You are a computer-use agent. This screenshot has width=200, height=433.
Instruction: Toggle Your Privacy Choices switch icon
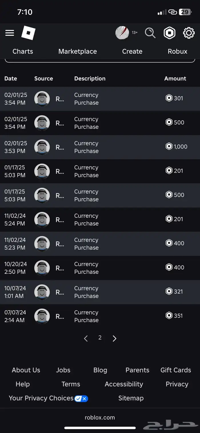[x=81, y=398]
